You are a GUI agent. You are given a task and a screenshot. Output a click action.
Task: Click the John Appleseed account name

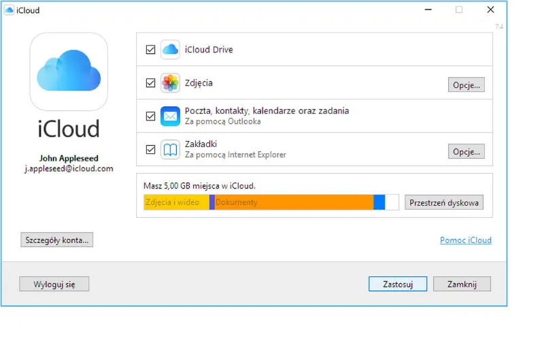(69, 158)
